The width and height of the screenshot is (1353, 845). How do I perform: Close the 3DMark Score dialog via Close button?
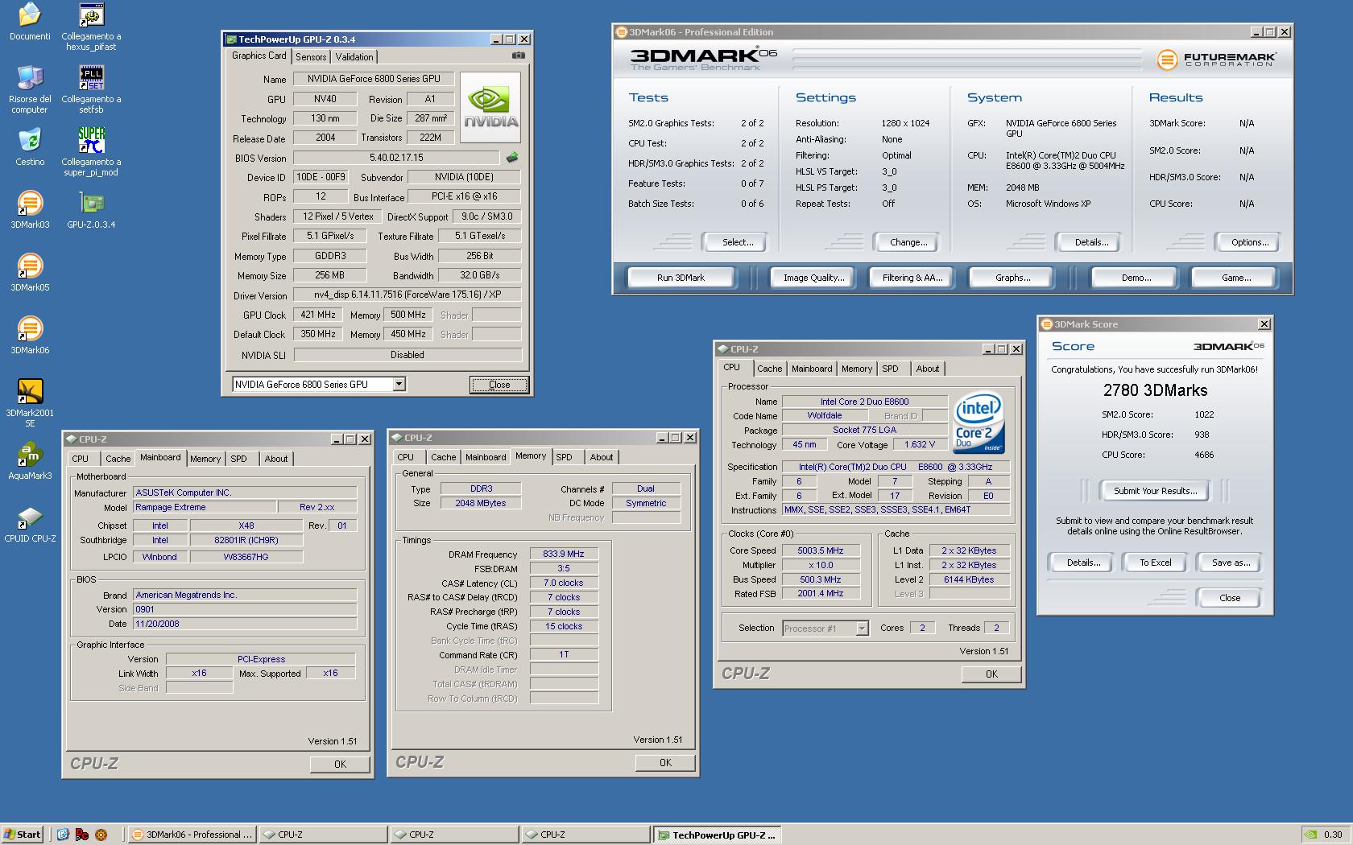coord(1230,598)
